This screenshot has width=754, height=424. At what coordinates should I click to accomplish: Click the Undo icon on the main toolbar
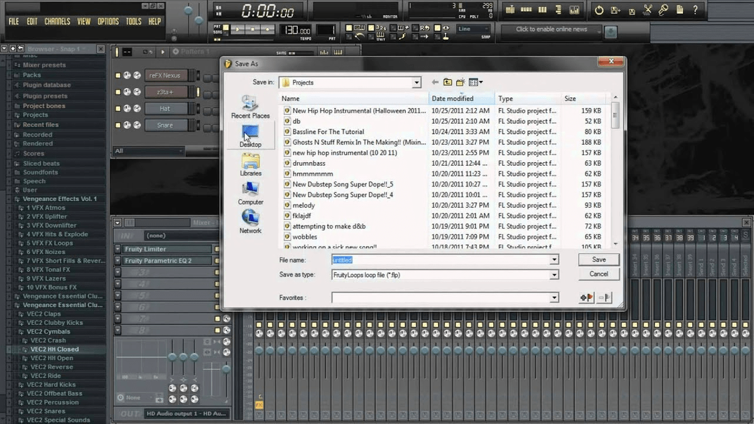click(x=600, y=10)
